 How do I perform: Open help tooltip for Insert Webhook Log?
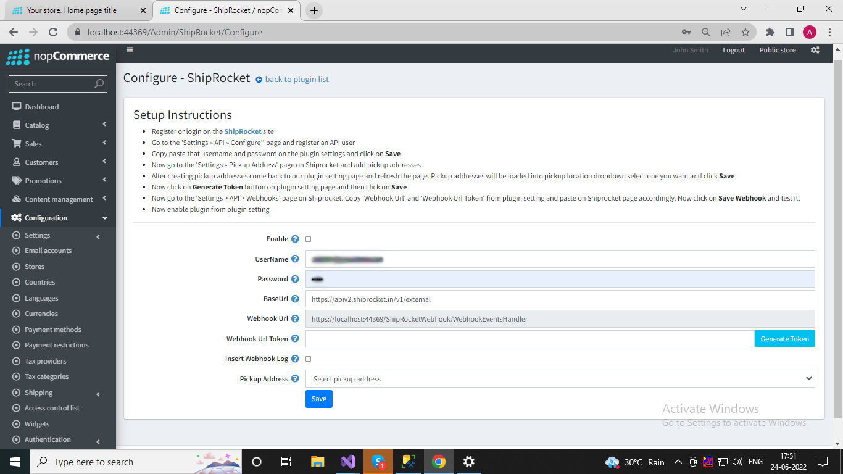[295, 359]
